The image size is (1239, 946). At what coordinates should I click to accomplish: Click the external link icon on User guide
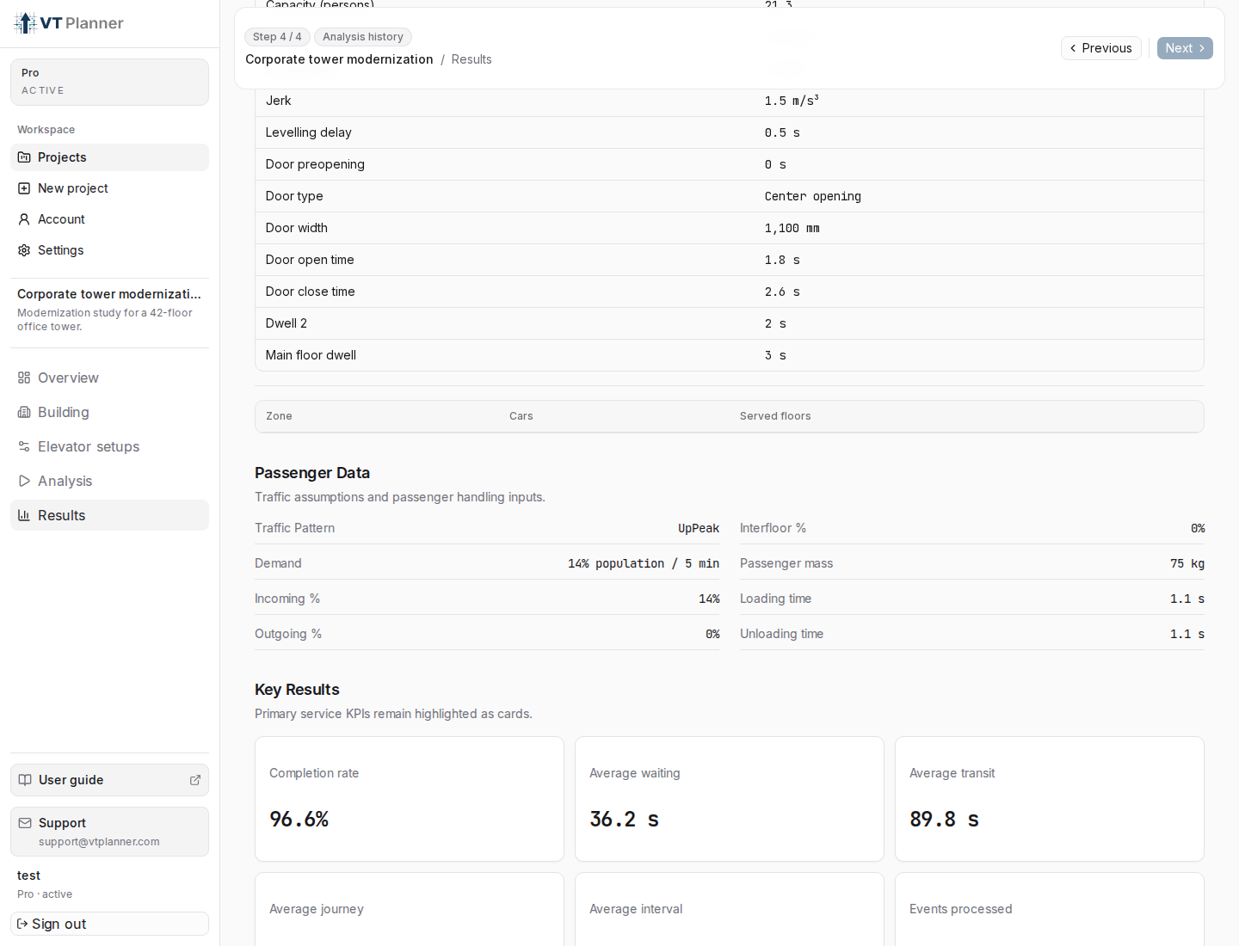click(195, 780)
